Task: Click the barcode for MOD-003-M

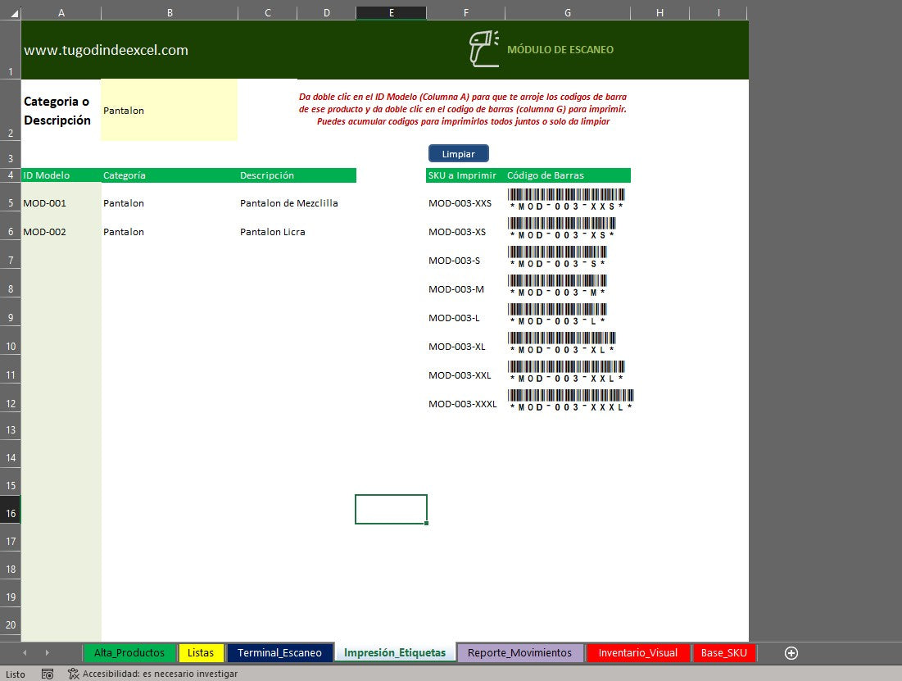Action: click(x=557, y=285)
